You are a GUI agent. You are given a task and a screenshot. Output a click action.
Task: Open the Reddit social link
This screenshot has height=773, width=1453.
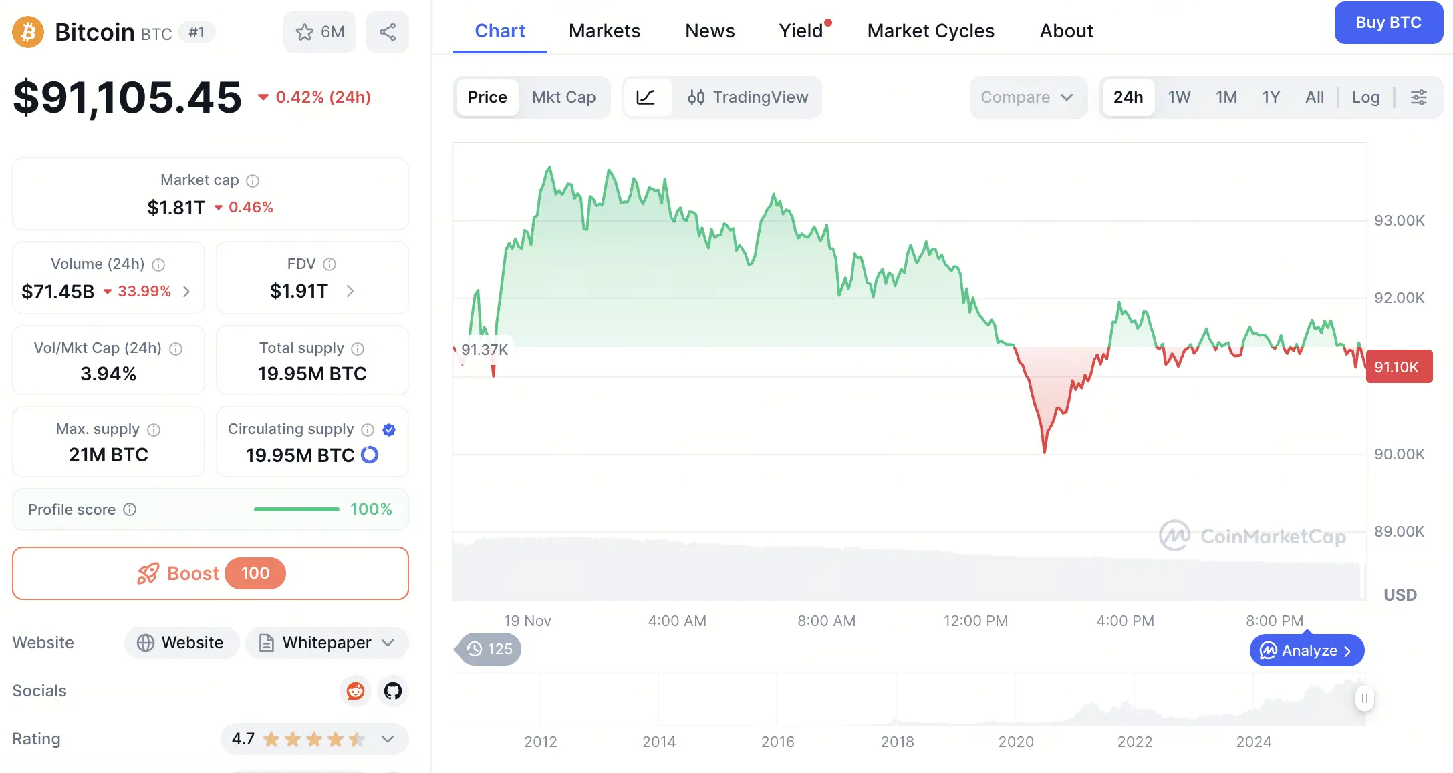click(x=356, y=691)
